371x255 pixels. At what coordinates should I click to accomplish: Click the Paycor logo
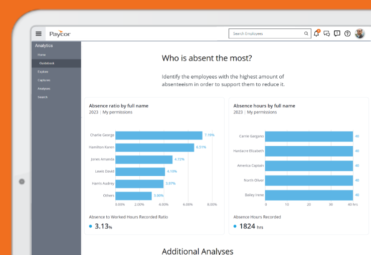pos(60,33)
